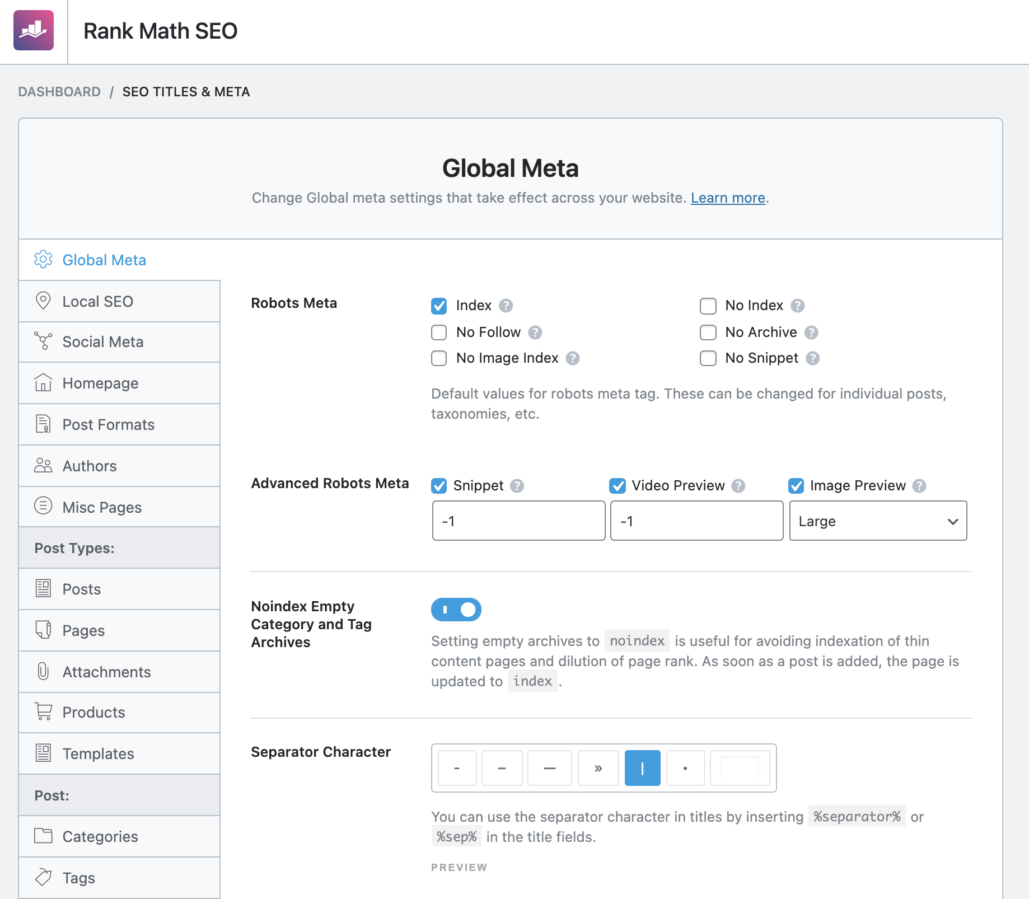Viewport: 1029px width, 899px height.
Task: Follow the Learn more link
Action: (728, 198)
